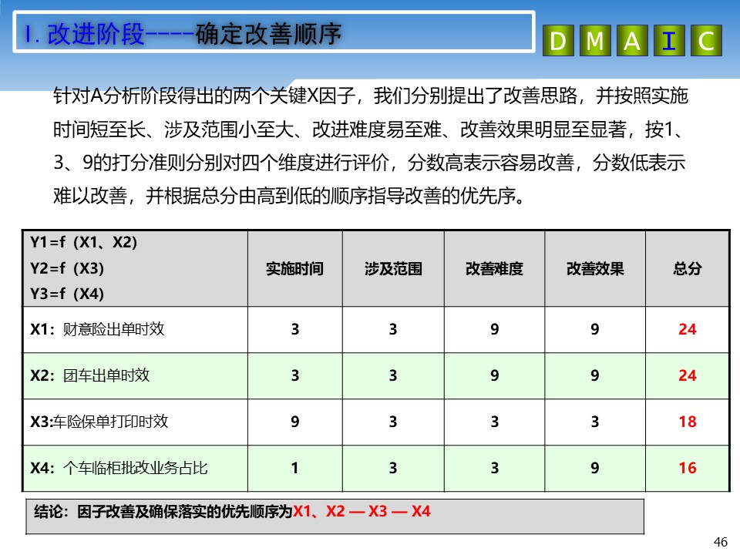Click the red total 18 in X3 row
Viewport: 740px width, 555px height.
tap(687, 422)
